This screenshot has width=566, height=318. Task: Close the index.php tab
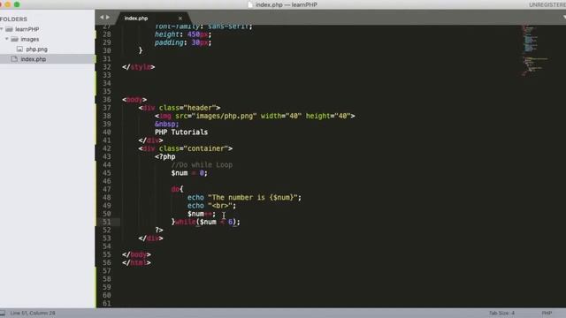click(180, 18)
